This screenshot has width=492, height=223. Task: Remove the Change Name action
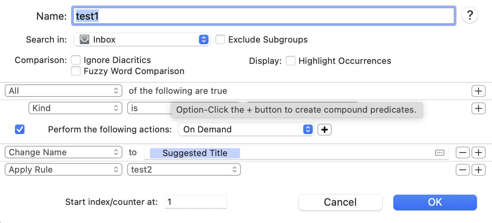point(463,152)
